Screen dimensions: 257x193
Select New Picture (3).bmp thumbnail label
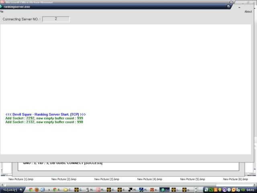click(x=106, y=179)
